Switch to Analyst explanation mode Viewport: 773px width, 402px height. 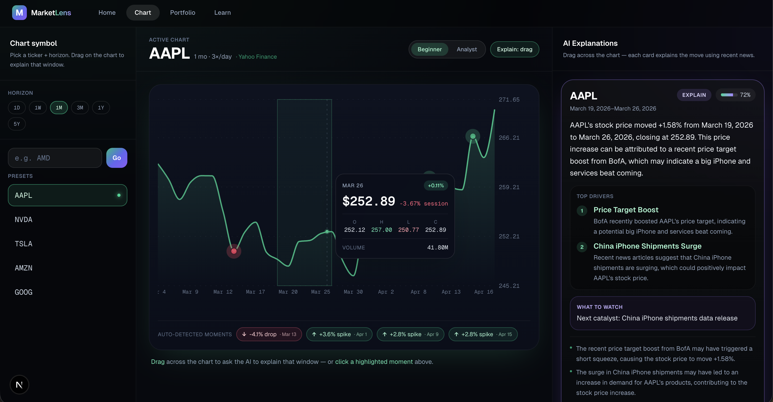(x=467, y=49)
